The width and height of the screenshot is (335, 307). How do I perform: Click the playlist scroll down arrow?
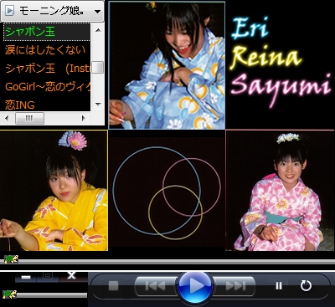(98, 105)
